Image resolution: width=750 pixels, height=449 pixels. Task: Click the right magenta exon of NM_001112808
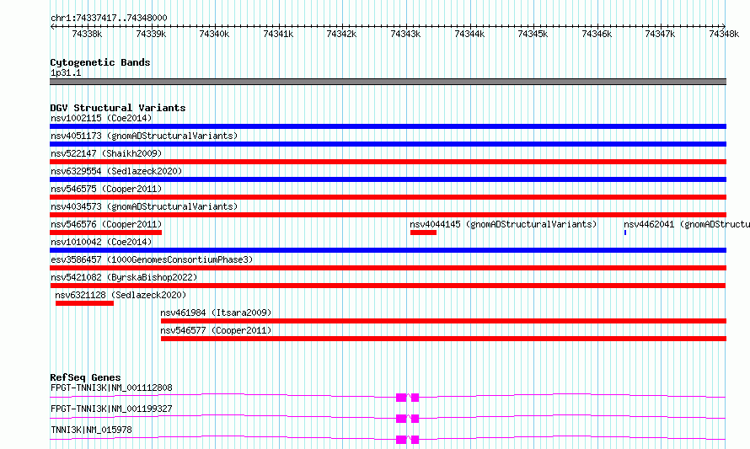click(x=415, y=398)
